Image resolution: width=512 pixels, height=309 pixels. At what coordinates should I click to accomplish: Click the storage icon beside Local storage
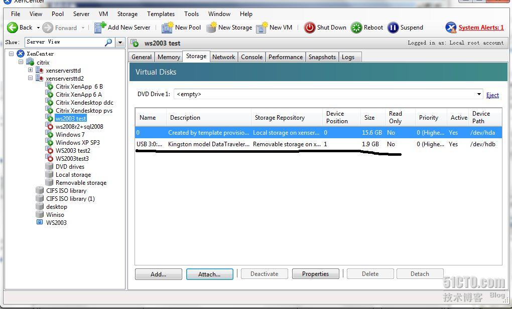point(49,174)
